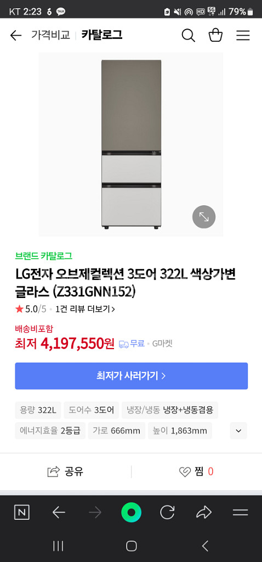The height and width of the screenshot is (562, 262).
Task: Tap the browser share arrow icon
Action: pyautogui.click(x=204, y=513)
